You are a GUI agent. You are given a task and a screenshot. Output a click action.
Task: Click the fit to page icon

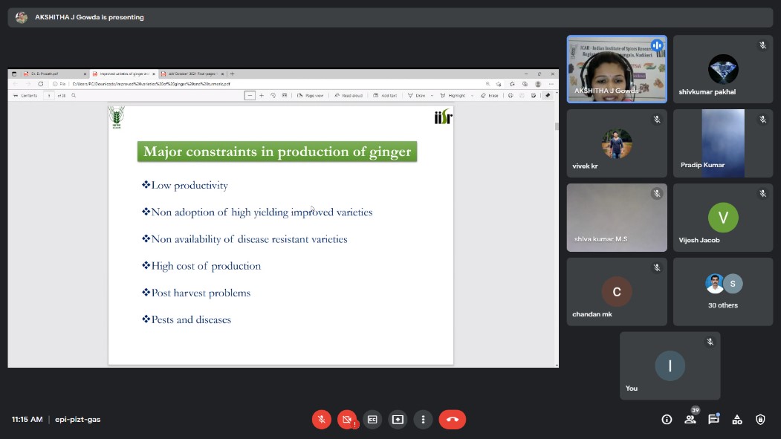(x=285, y=96)
